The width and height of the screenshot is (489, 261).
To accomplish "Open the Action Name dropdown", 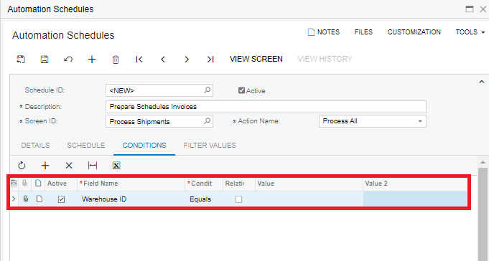I will [420, 121].
